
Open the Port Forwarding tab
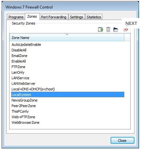(54, 17)
